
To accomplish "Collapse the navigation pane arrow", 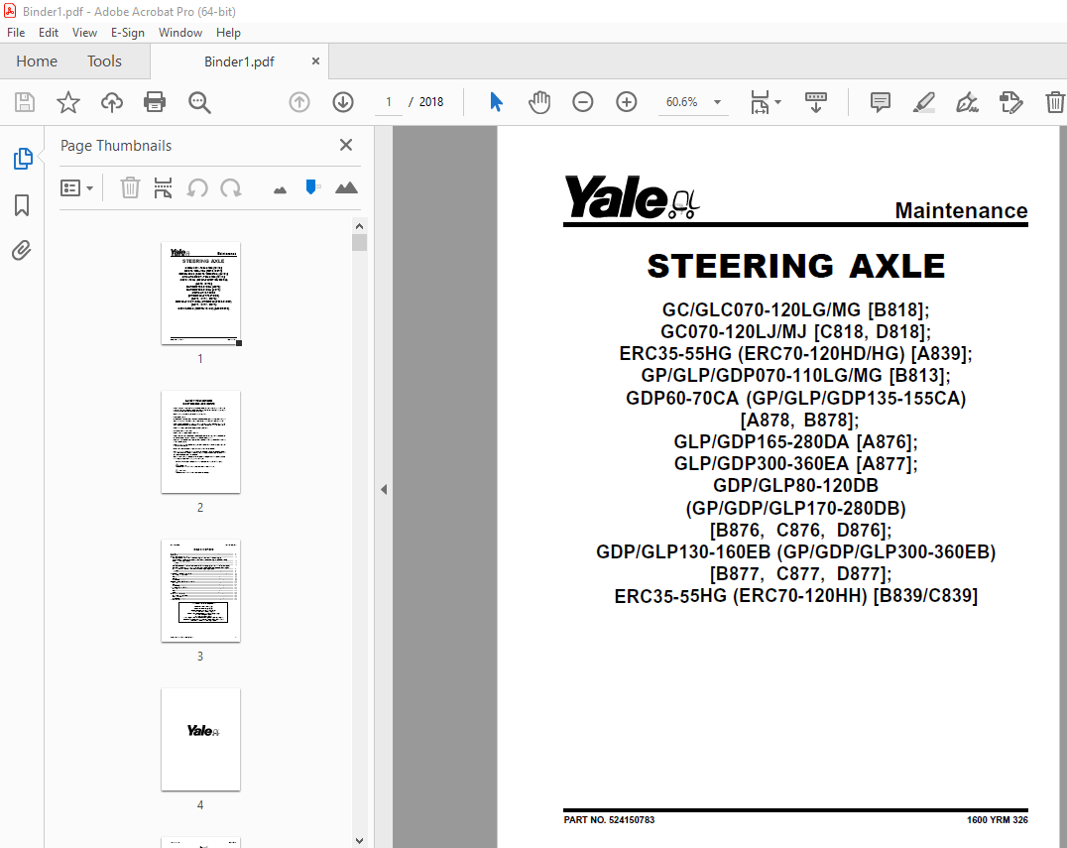I will (x=384, y=489).
